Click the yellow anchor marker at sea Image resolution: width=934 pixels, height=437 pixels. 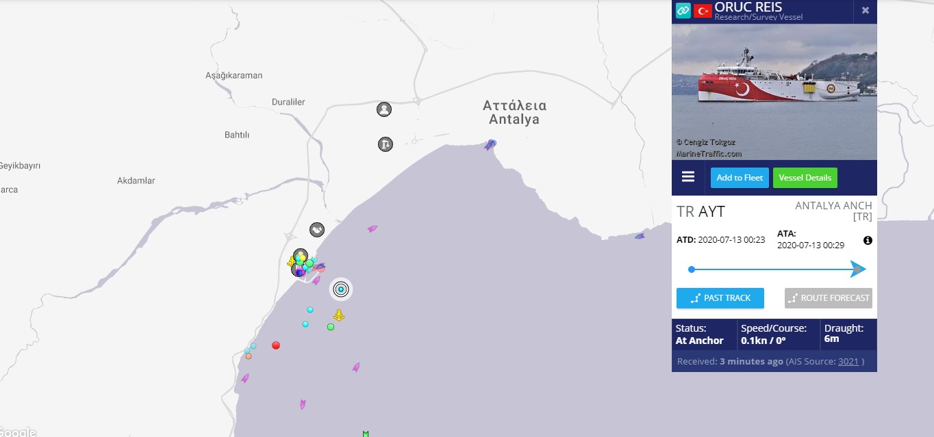pyautogui.click(x=338, y=315)
